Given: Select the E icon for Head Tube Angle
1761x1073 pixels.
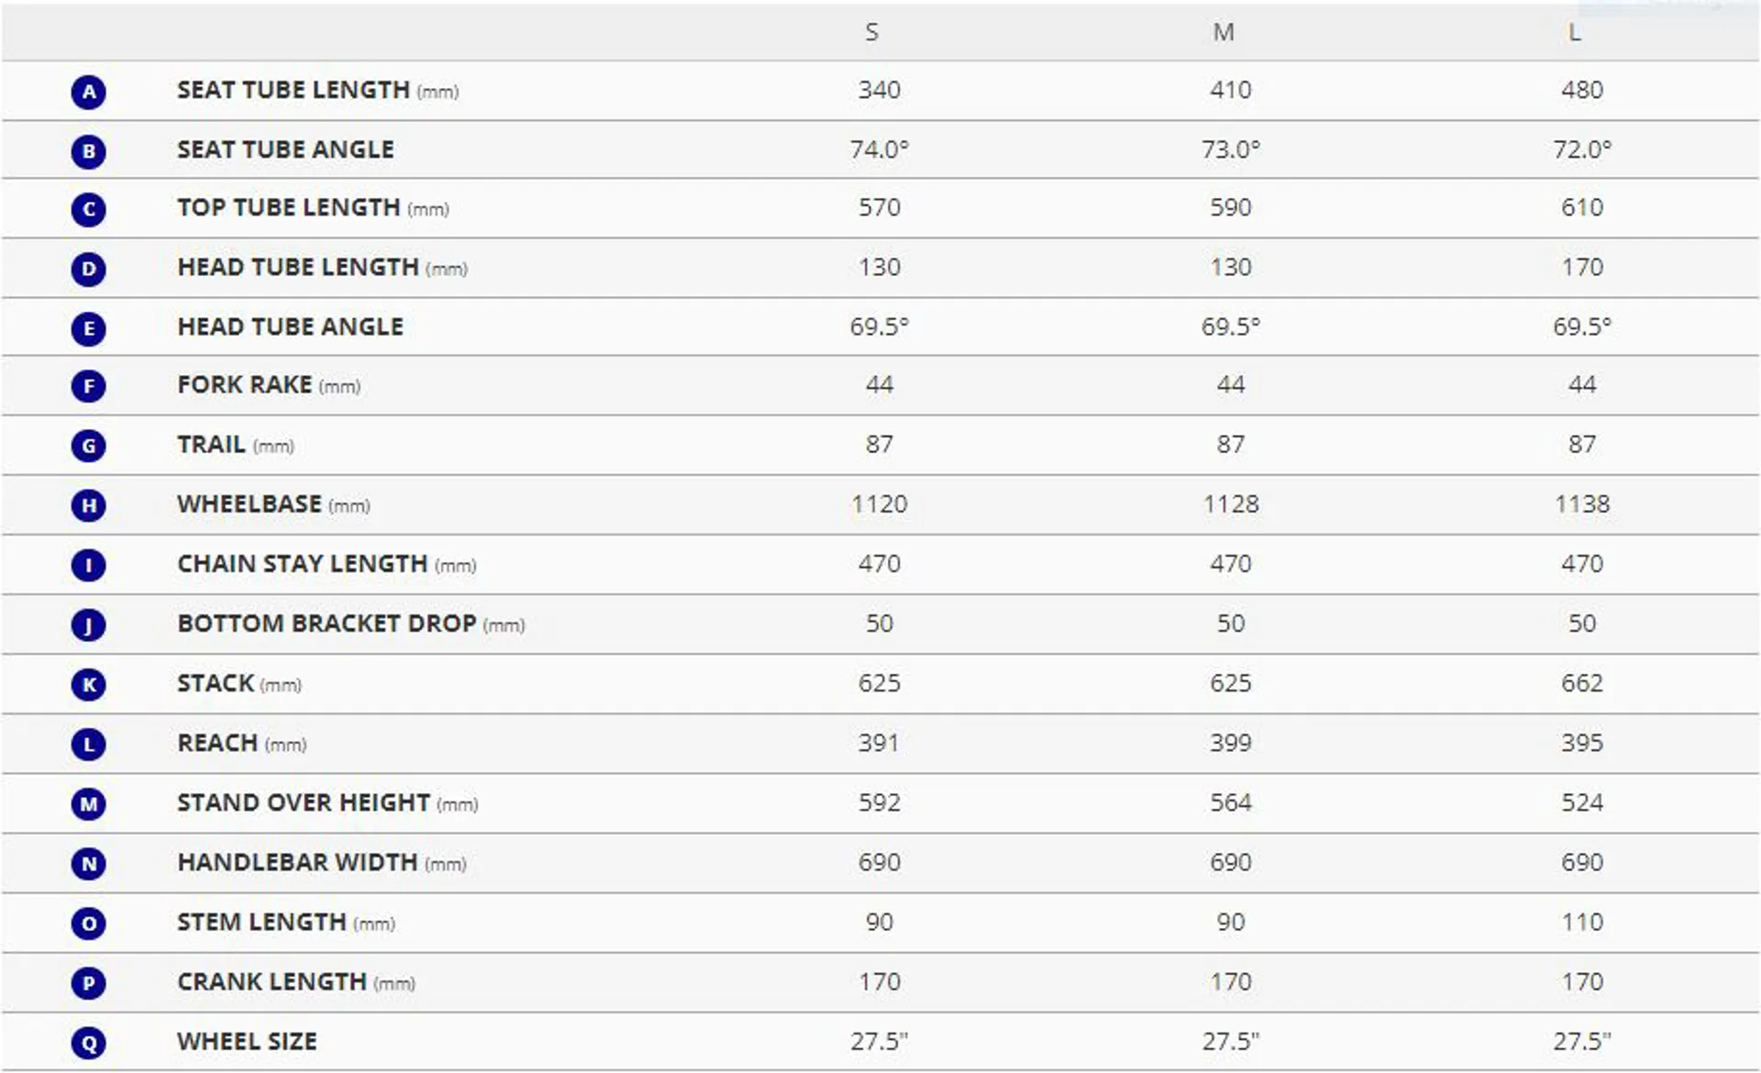Looking at the screenshot, I should pyautogui.click(x=88, y=328).
